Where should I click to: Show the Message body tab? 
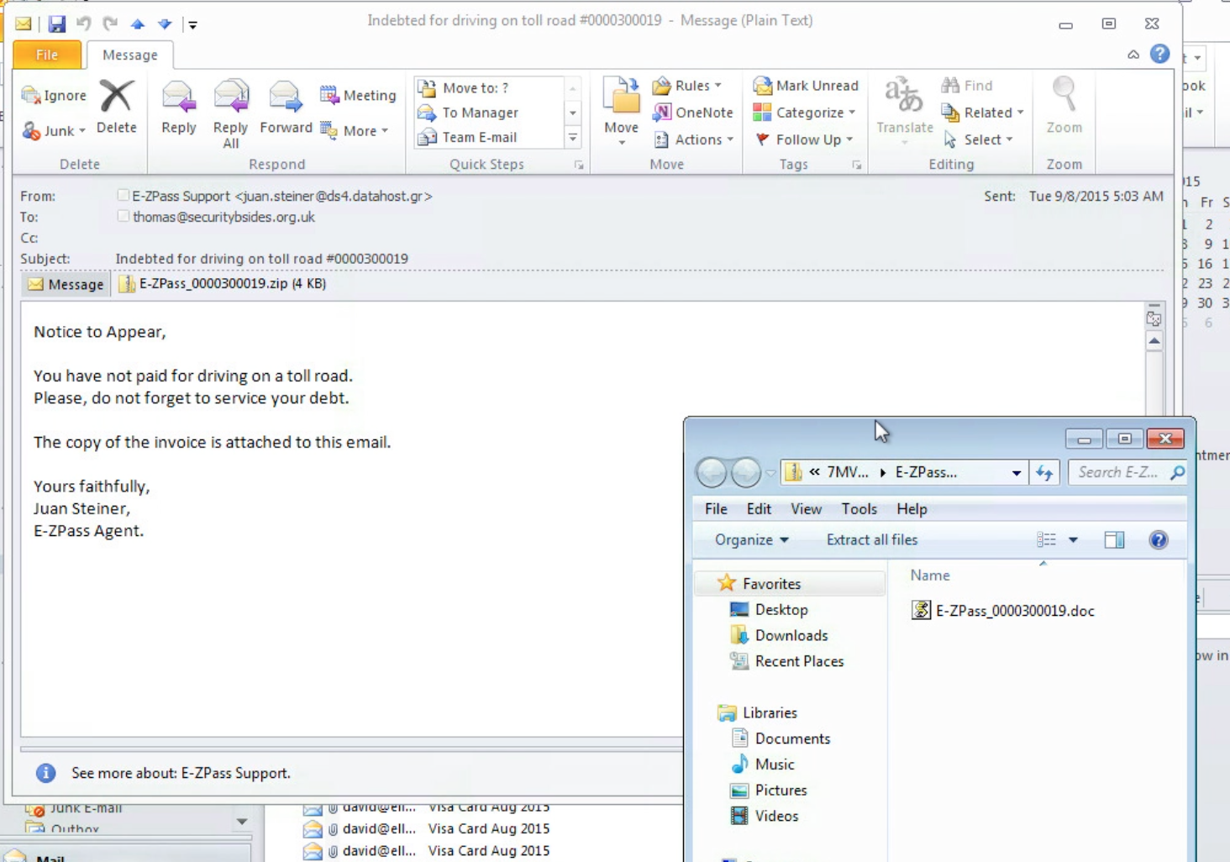tap(66, 284)
